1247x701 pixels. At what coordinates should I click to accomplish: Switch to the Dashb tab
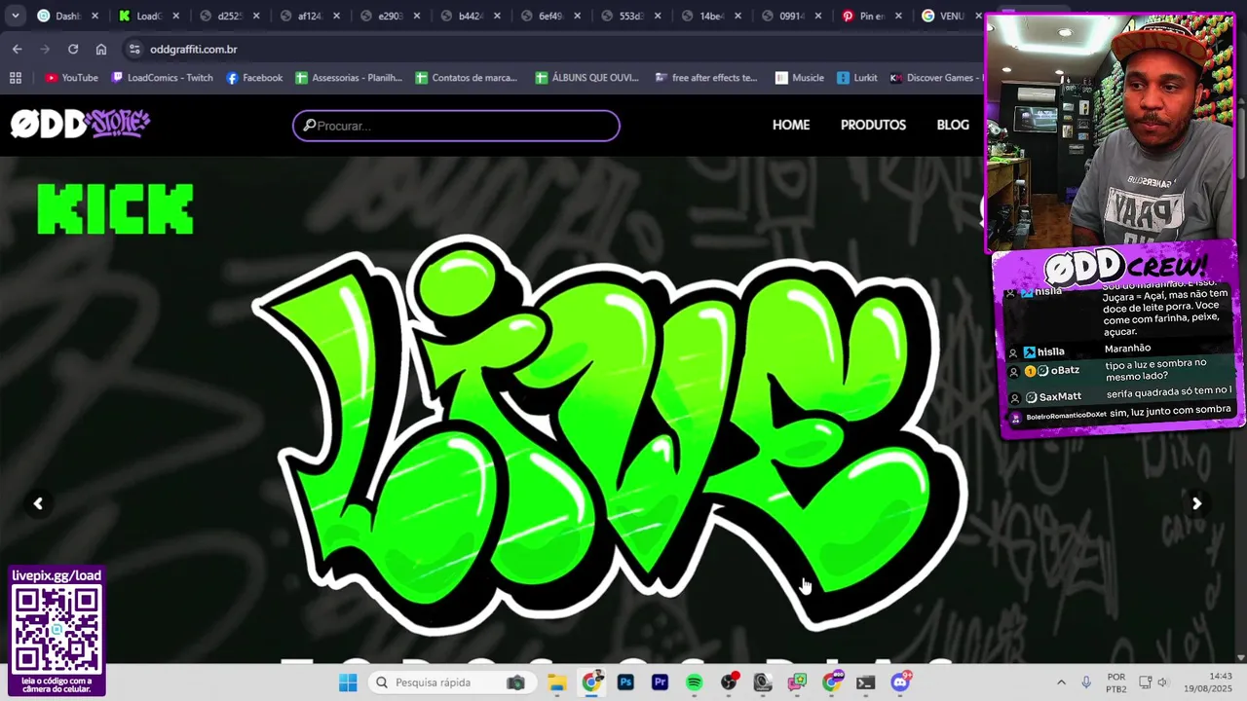tap(58, 16)
